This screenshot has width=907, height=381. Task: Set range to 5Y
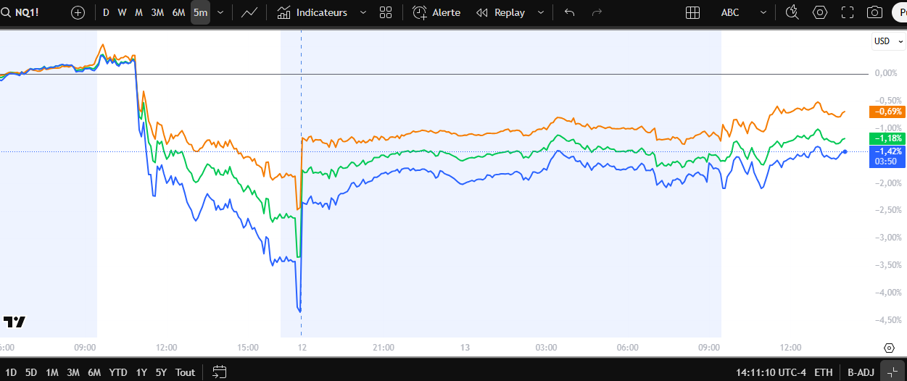(x=161, y=372)
